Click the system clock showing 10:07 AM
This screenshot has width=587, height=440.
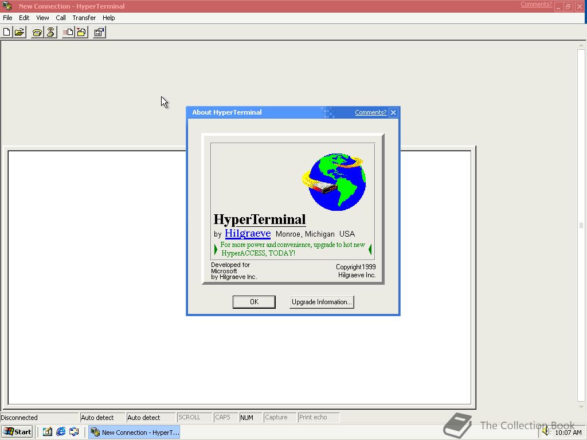(x=568, y=433)
